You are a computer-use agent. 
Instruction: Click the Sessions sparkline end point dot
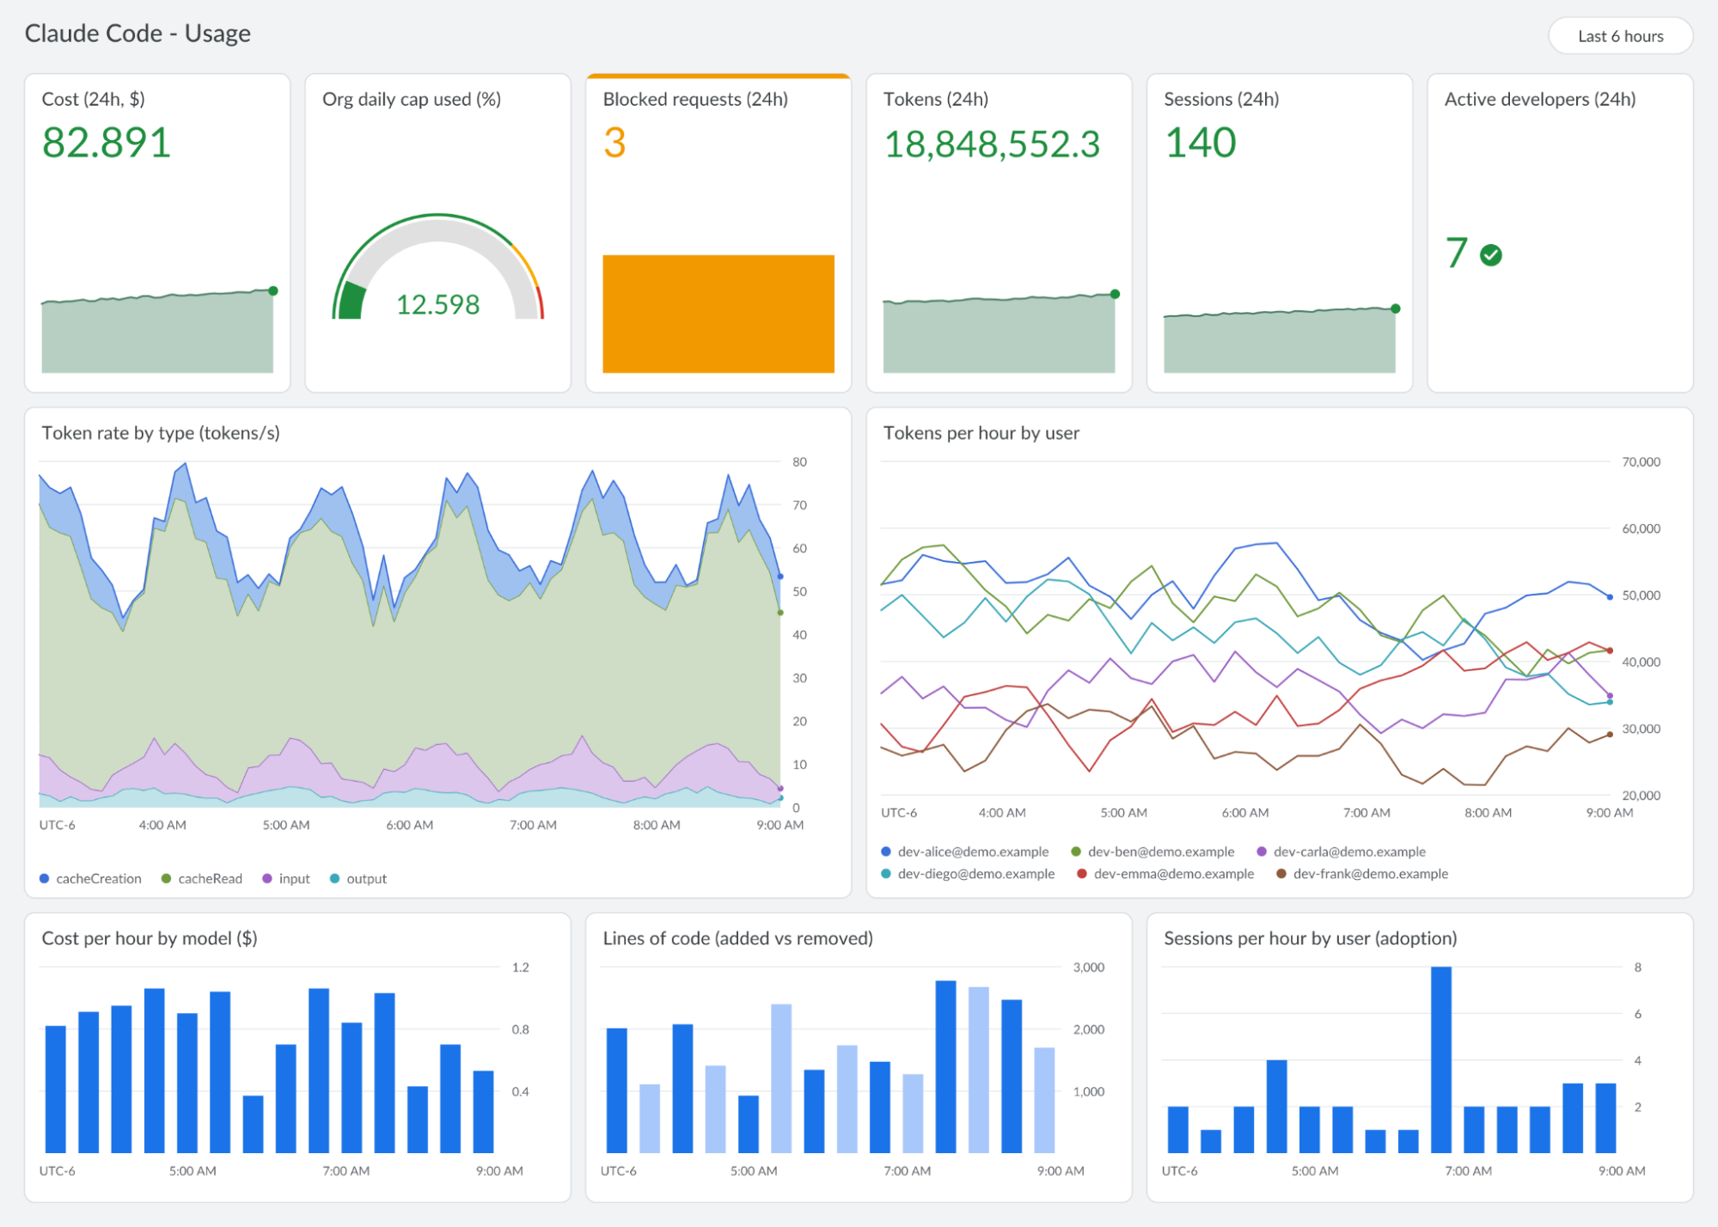[1396, 308]
